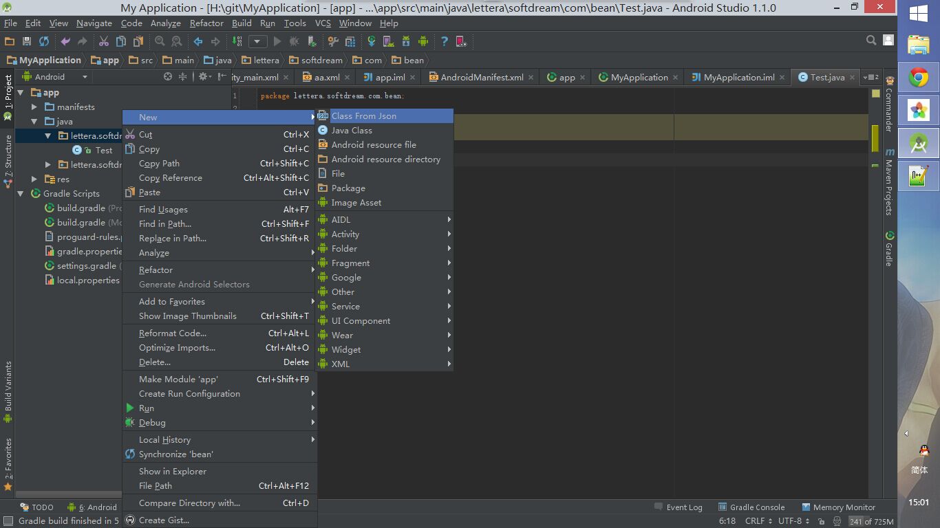Click Attach debugger to Android process icon
This screenshot has height=528, width=940.
[312, 41]
